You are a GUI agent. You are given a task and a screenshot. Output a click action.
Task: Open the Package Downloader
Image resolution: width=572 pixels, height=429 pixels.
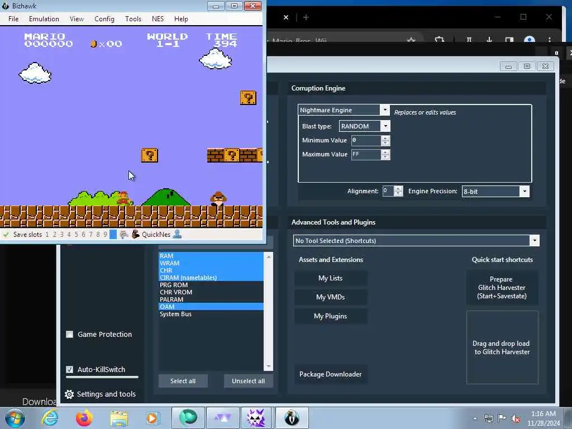pyautogui.click(x=331, y=374)
